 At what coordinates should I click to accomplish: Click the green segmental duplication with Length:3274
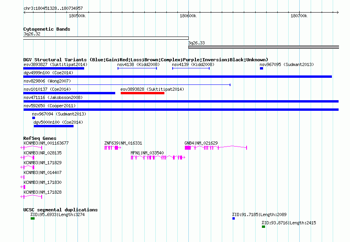coord(33,218)
